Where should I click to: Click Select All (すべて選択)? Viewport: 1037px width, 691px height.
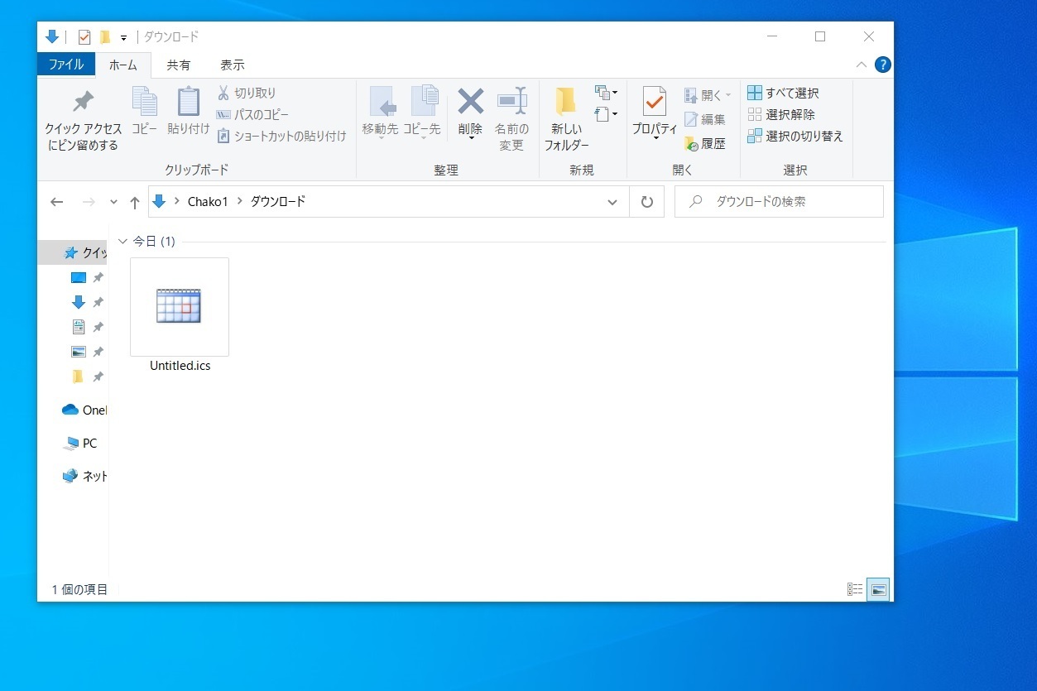tap(783, 93)
